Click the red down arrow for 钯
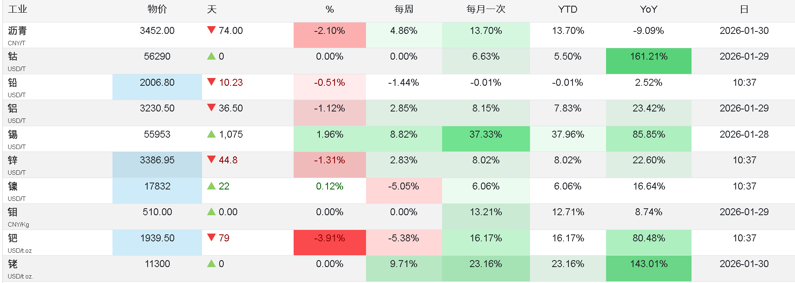 [211, 238]
